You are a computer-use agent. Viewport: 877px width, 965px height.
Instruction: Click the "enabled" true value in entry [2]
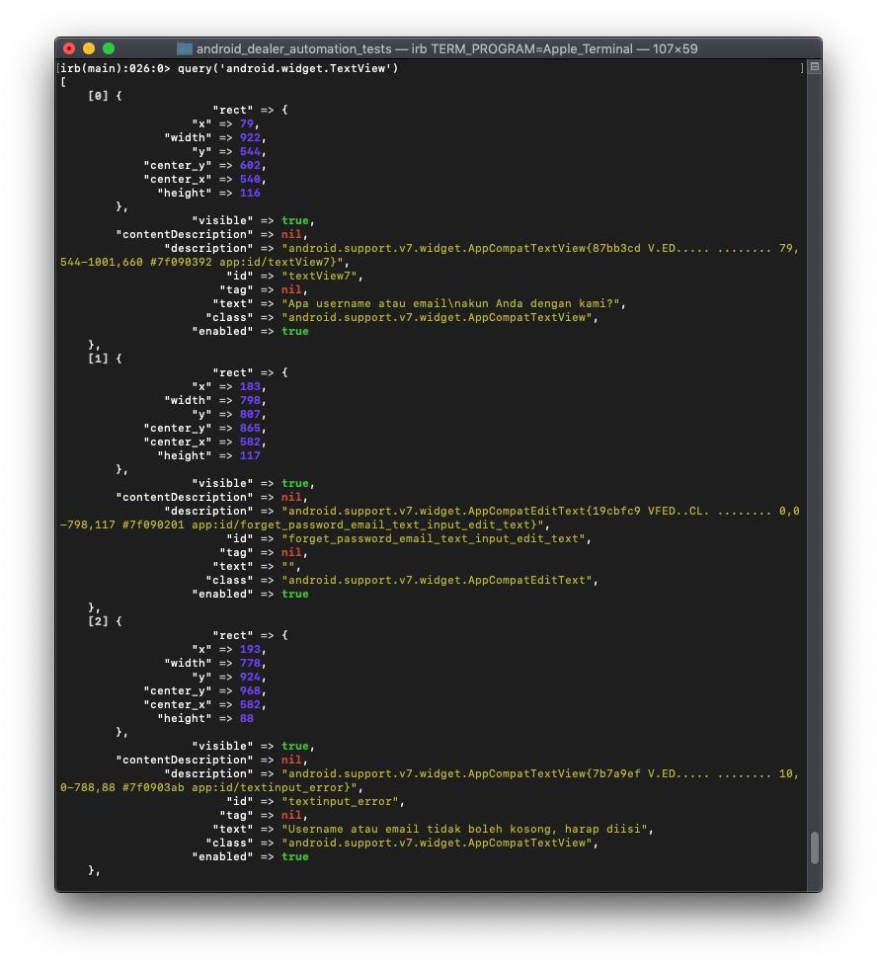pos(294,856)
